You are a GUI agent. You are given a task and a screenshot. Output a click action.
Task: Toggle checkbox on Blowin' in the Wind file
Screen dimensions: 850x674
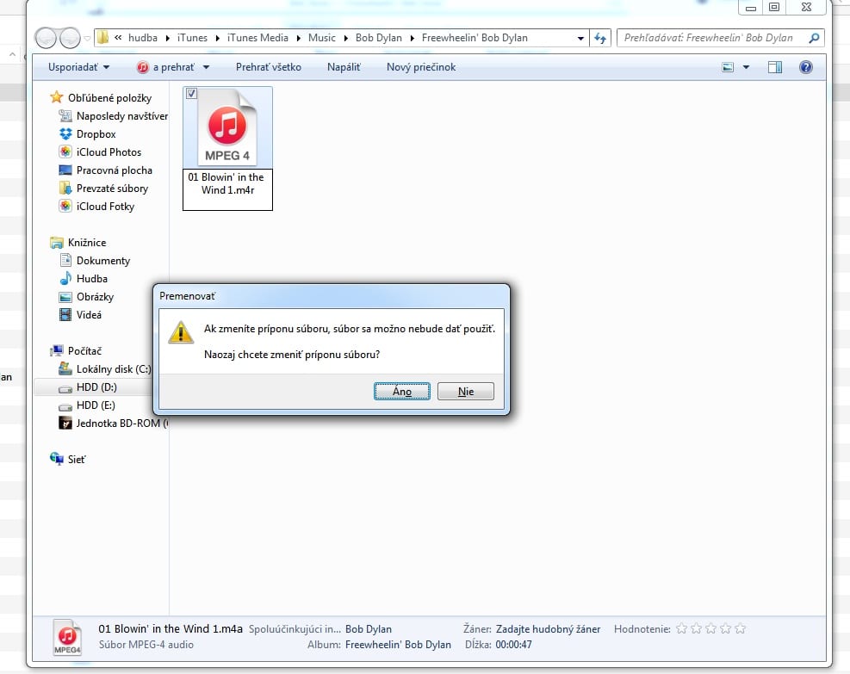tap(191, 94)
